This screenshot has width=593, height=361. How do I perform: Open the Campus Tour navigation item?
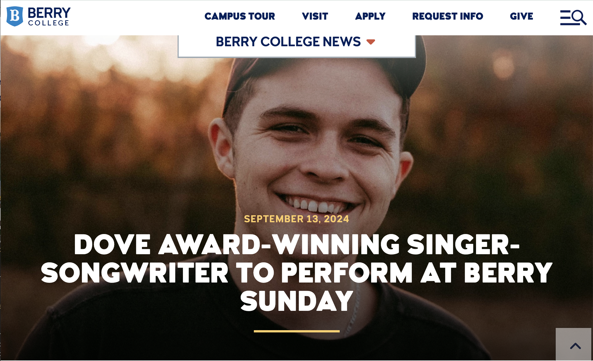coord(240,16)
